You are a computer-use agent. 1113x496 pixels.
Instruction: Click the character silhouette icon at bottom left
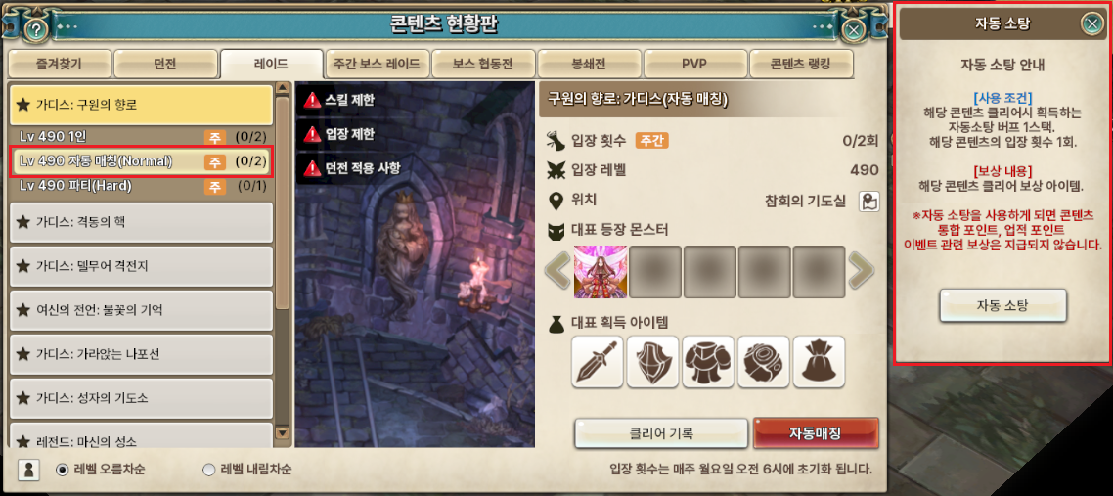(x=27, y=470)
